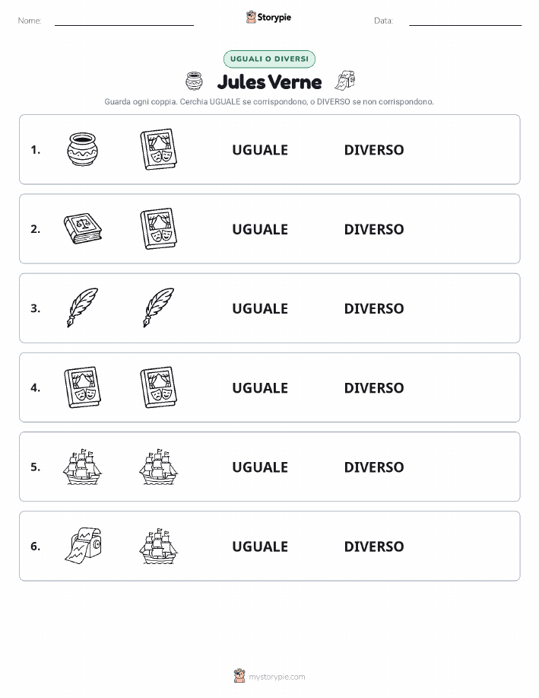Select the law book icon in row 2
Screen dimensions: 539x698
83,228
